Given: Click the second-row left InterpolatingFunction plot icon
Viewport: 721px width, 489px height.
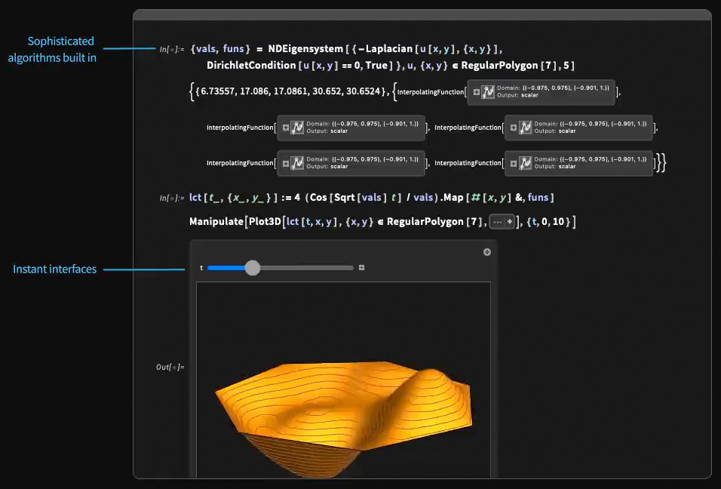Looking at the screenshot, I should pyautogui.click(x=298, y=128).
